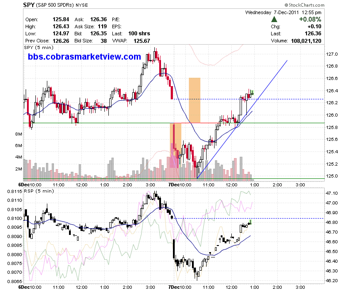The height and width of the screenshot is (291, 345).
Task: Click the Bid Size value 38
Action: [x=103, y=41]
